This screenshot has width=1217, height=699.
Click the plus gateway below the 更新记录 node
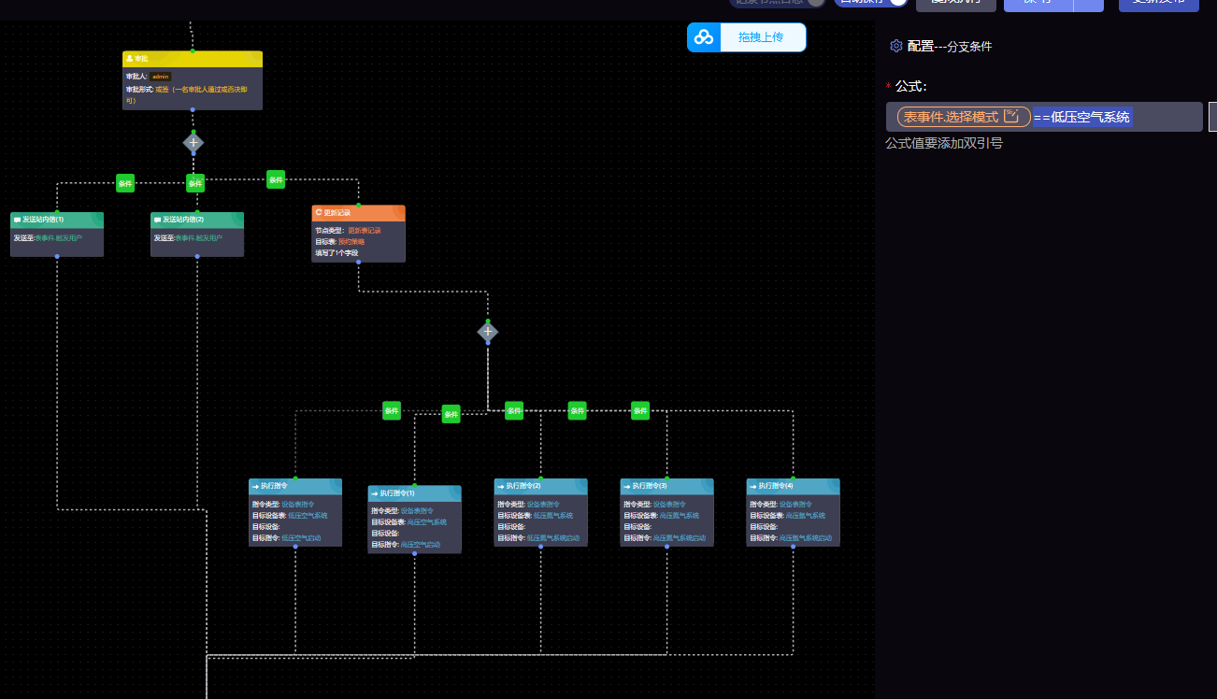488,332
